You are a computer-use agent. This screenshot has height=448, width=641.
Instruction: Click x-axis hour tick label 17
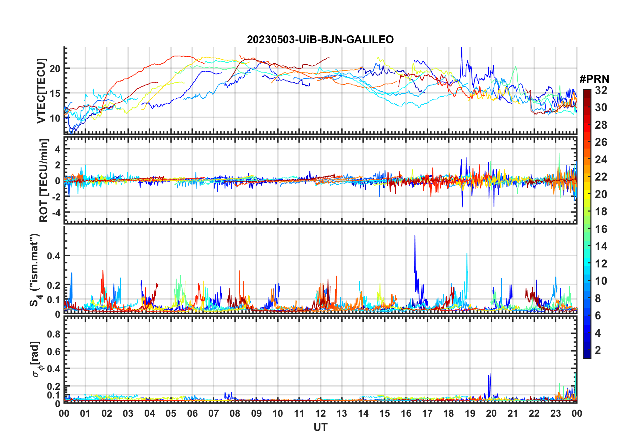427,413
